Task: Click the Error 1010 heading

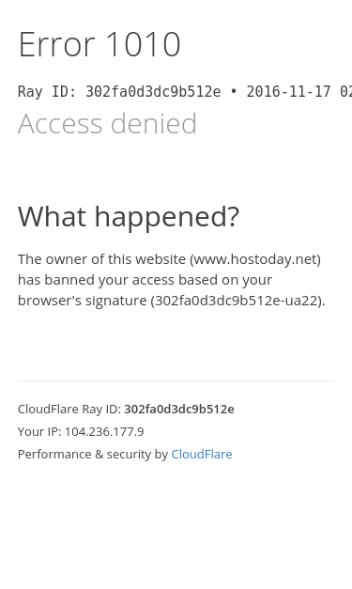Action: (99, 44)
